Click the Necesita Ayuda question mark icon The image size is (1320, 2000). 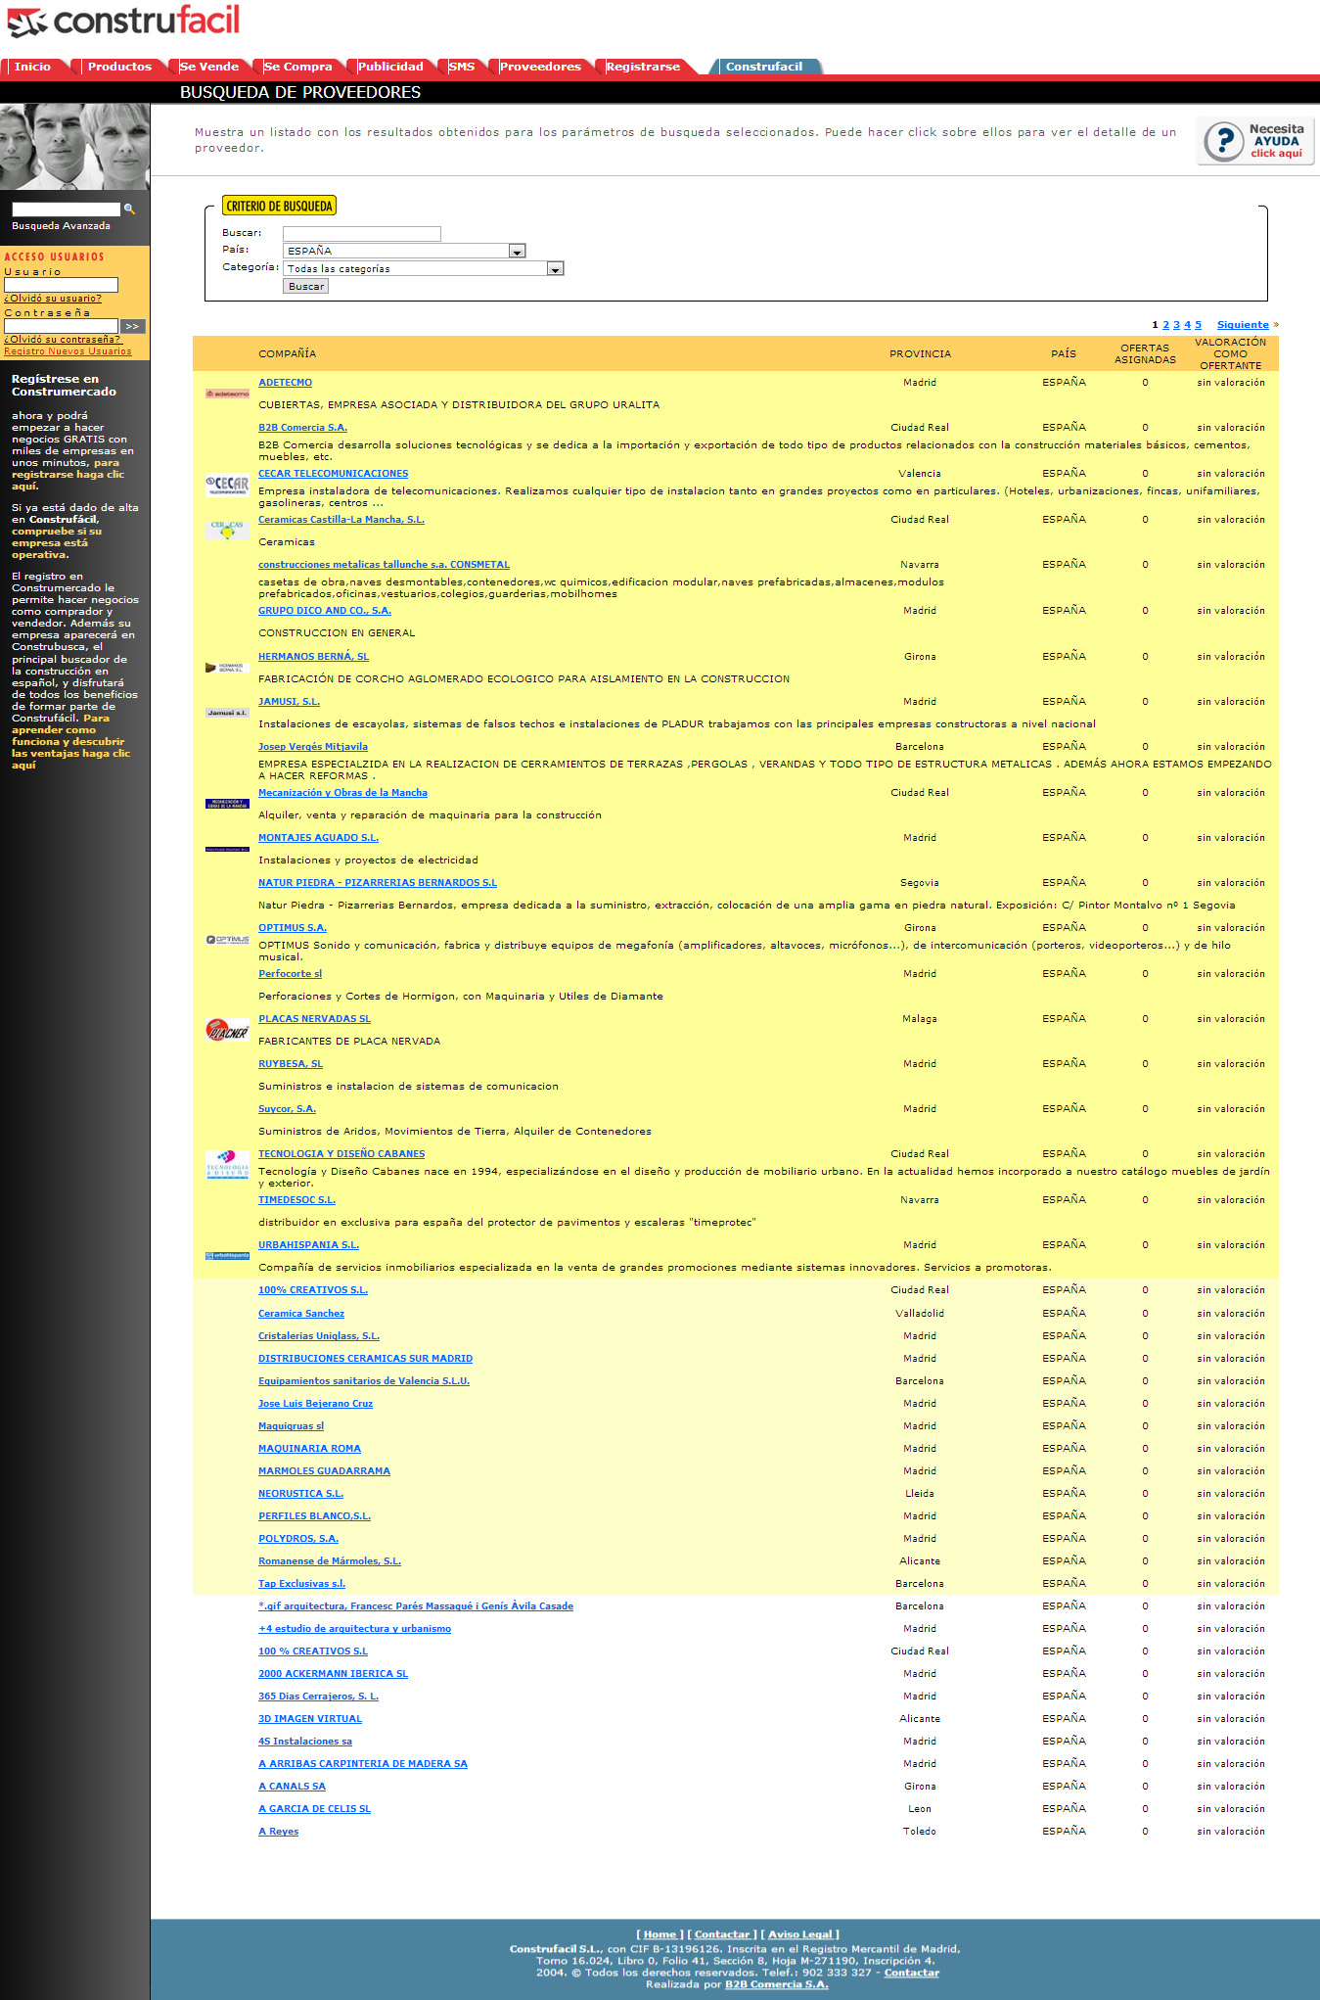tap(1223, 141)
